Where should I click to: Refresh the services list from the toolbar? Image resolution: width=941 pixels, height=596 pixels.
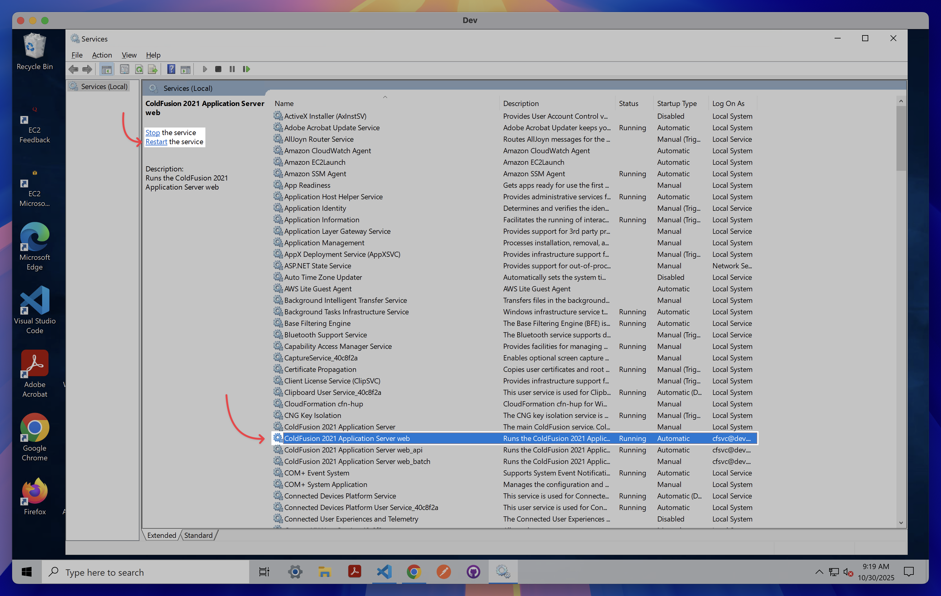pos(139,69)
